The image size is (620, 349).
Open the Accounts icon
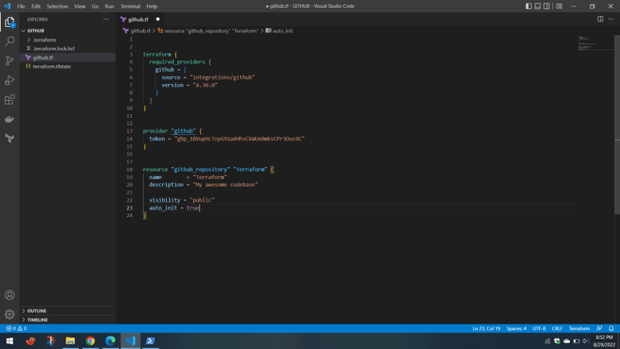tap(9, 295)
